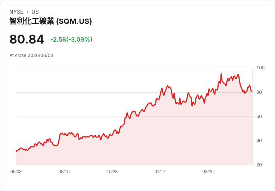Click the 10/28 date axis label
The width and height of the screenshot is (275, 191).
(112, 171)
